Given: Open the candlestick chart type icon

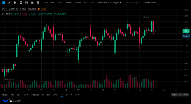Looking at the screenshot, I should click(x=15, y=3).
